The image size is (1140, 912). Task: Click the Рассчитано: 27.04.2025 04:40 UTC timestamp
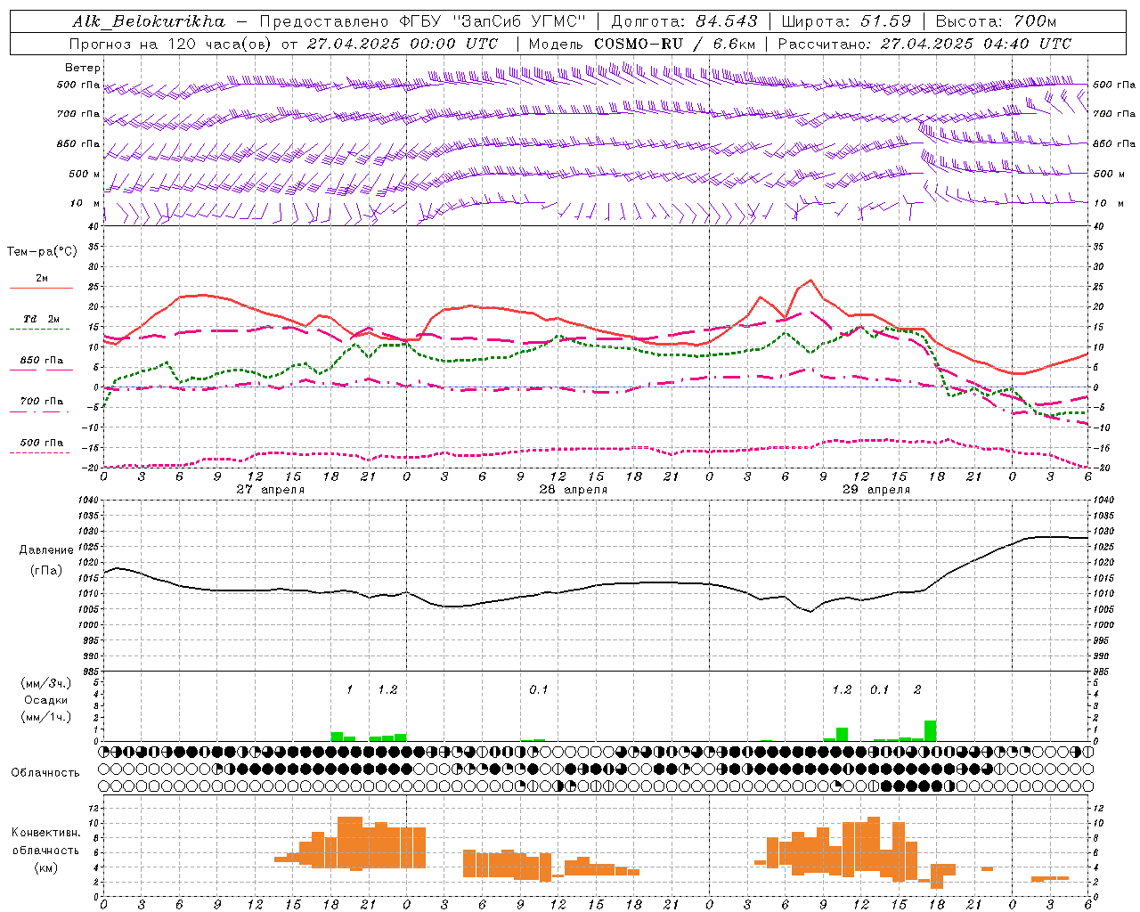click(x=924, y=44)
